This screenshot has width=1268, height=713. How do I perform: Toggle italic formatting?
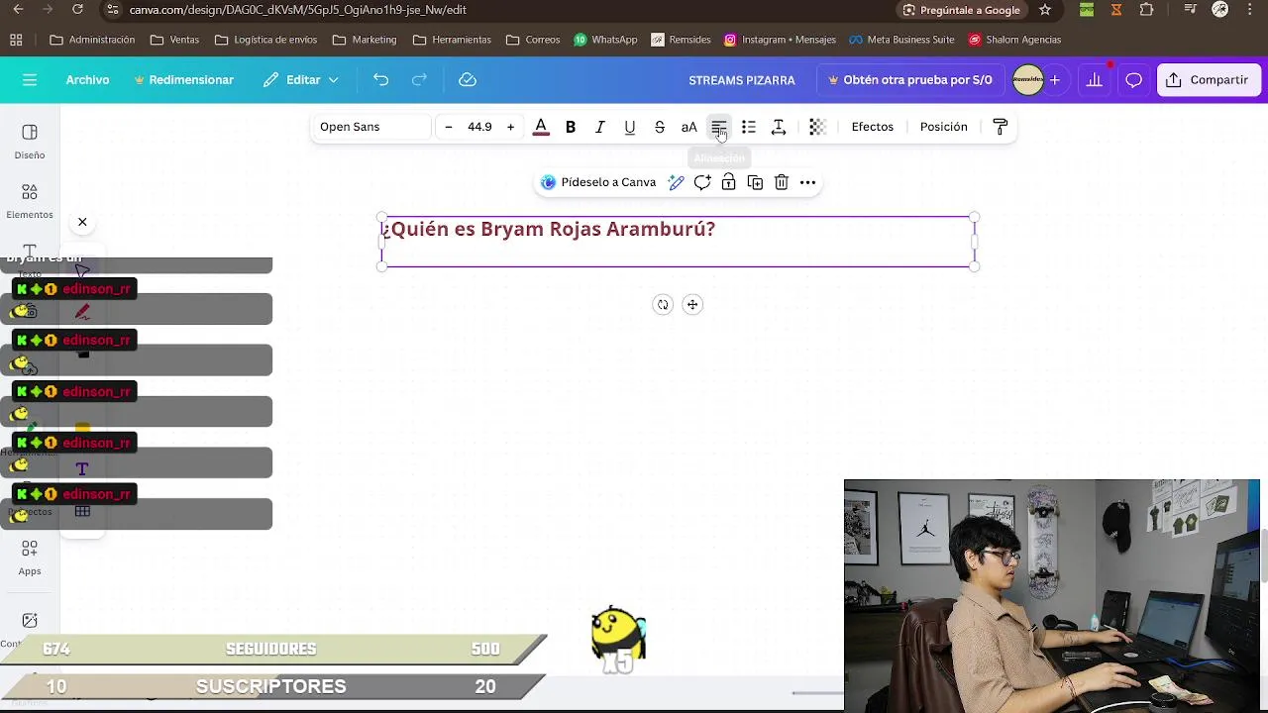(x=600, y=127)
